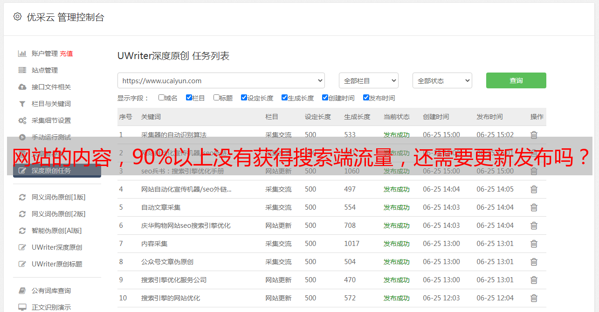Delete the 采集器的自动识别算法 task via trash icon
Image resolution: width=599 pixels, height=312 pixels.
point(534,135)
